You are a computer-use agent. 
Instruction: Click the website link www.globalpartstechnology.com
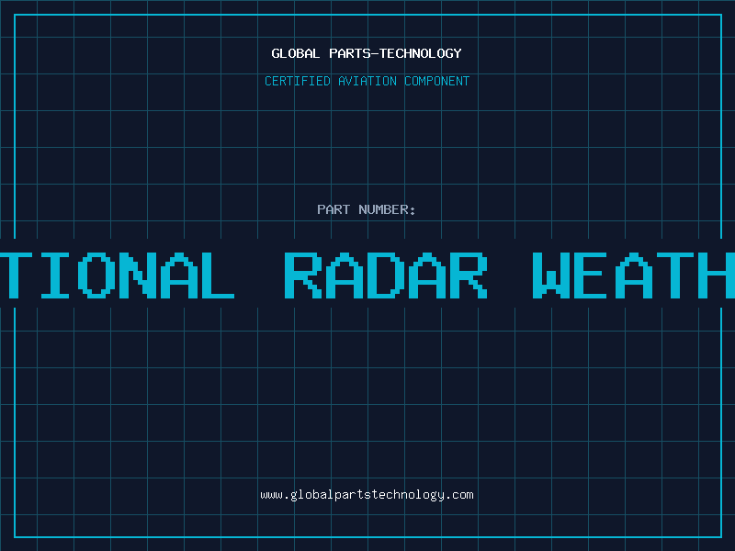(367, 495)
